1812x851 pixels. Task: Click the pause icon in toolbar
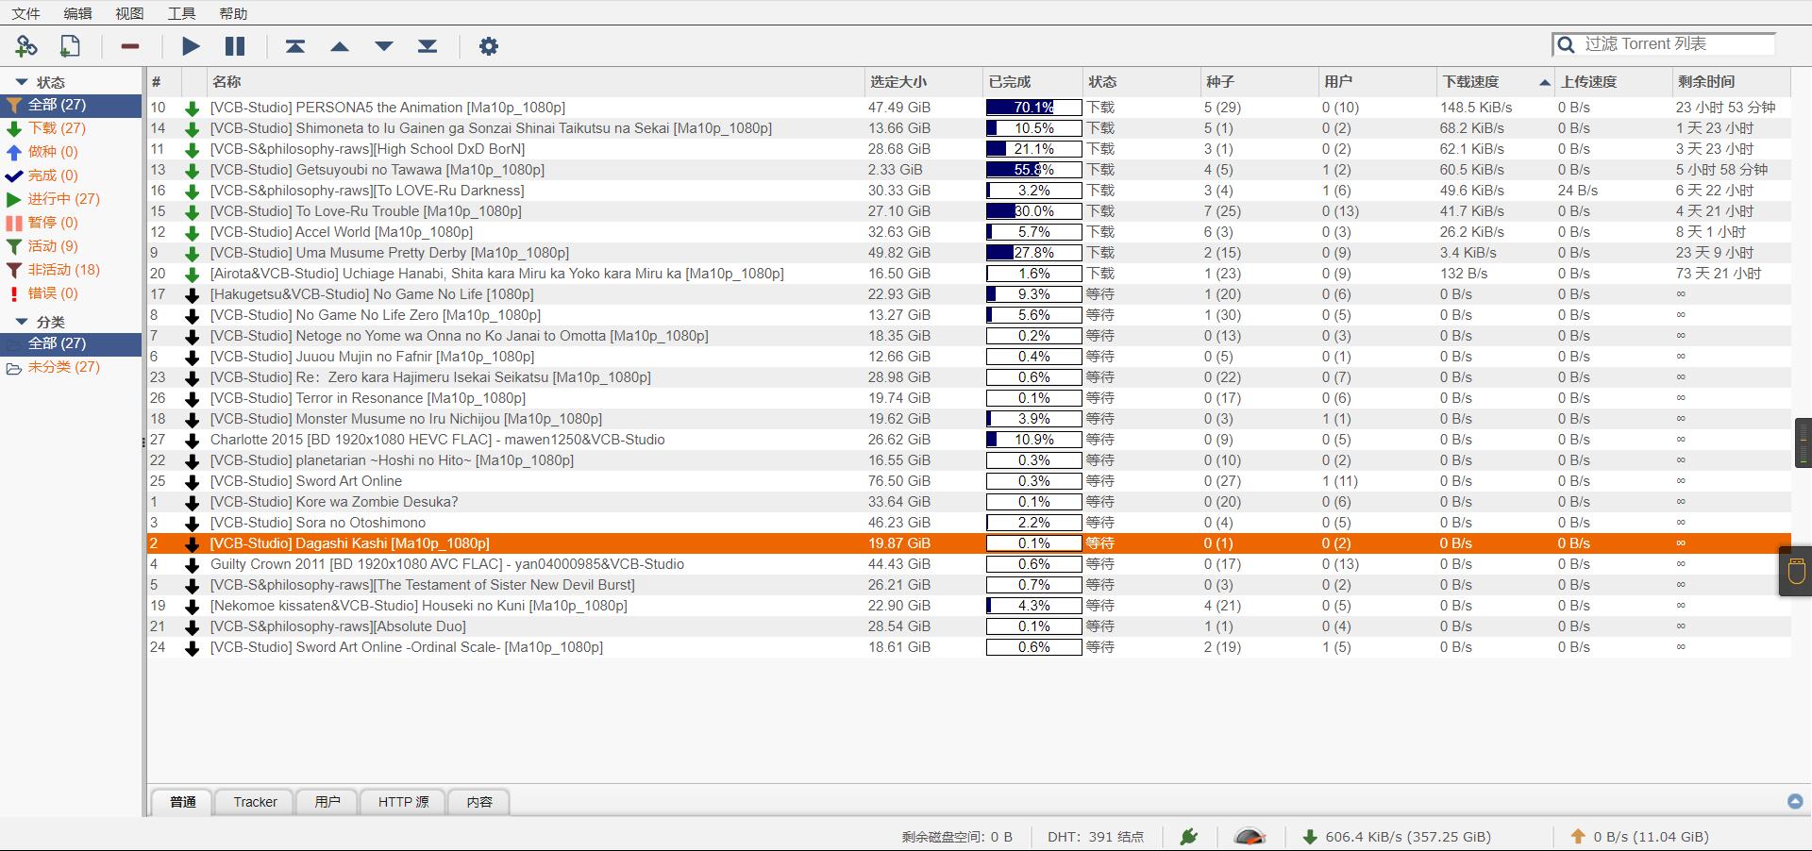(235, 45)
